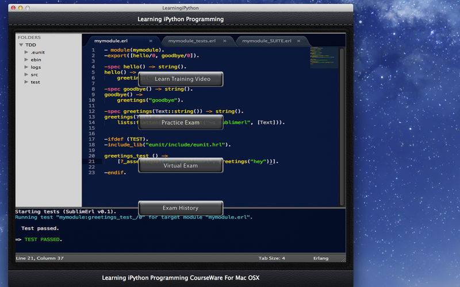460x287 pixels.
Task: Collapse the TDD folder triangle
Action: [21, 45]
